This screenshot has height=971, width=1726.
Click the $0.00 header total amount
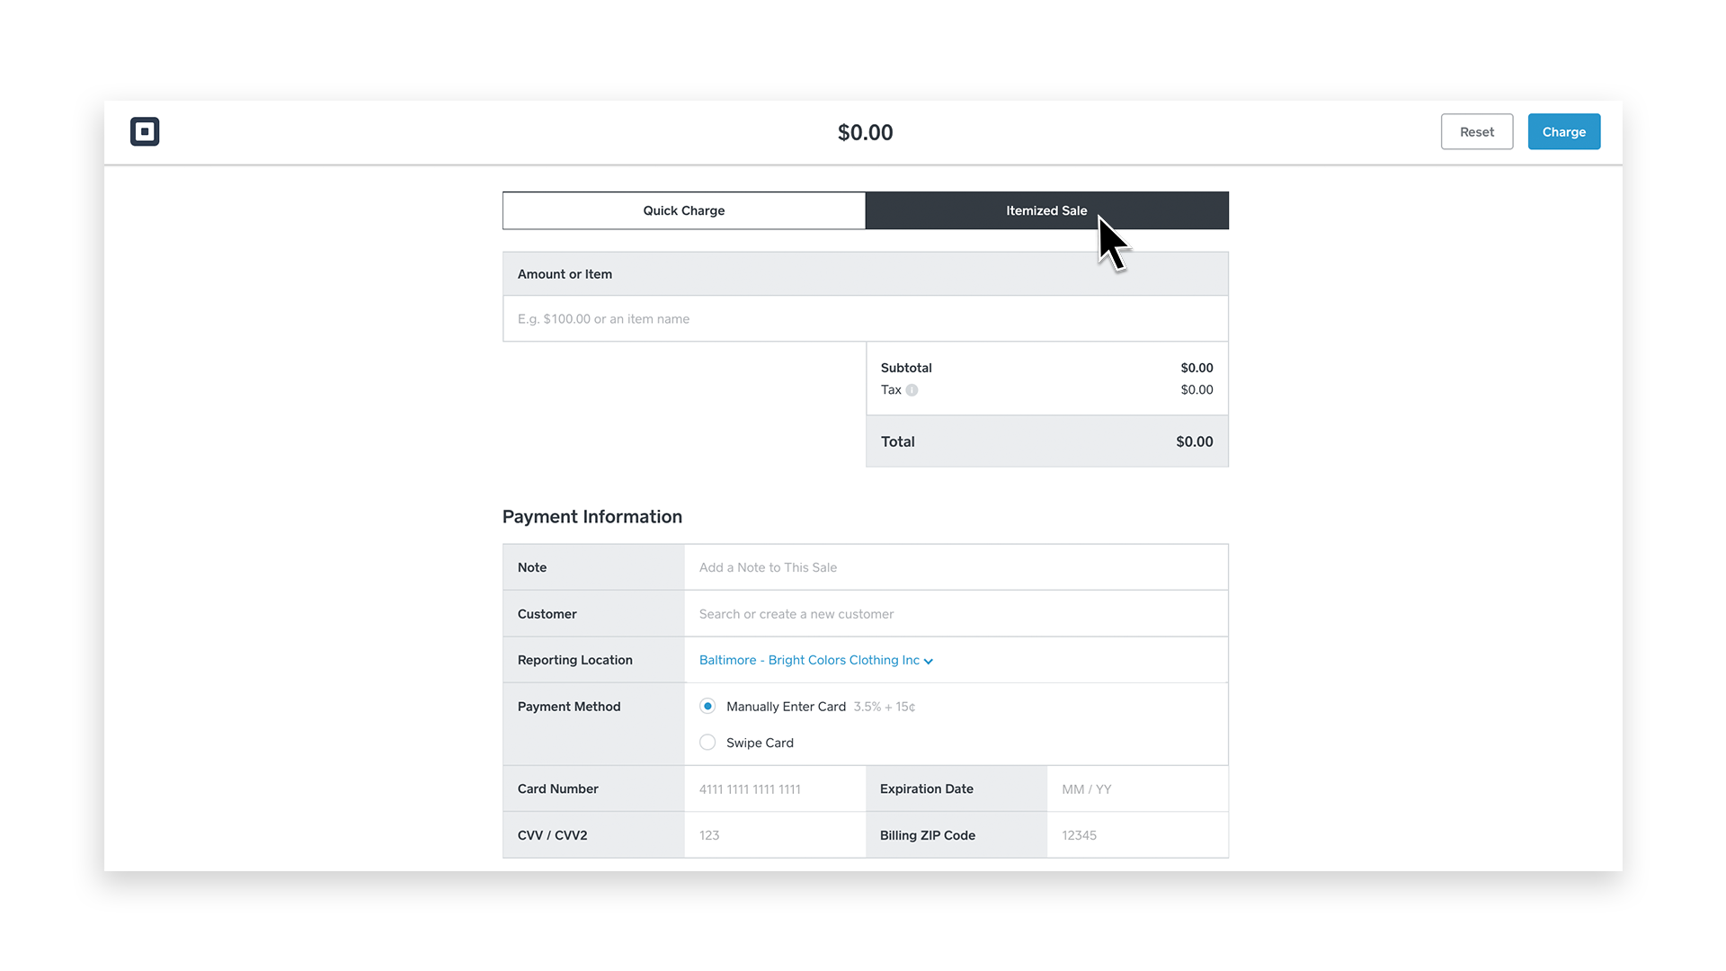pos(865,132)
